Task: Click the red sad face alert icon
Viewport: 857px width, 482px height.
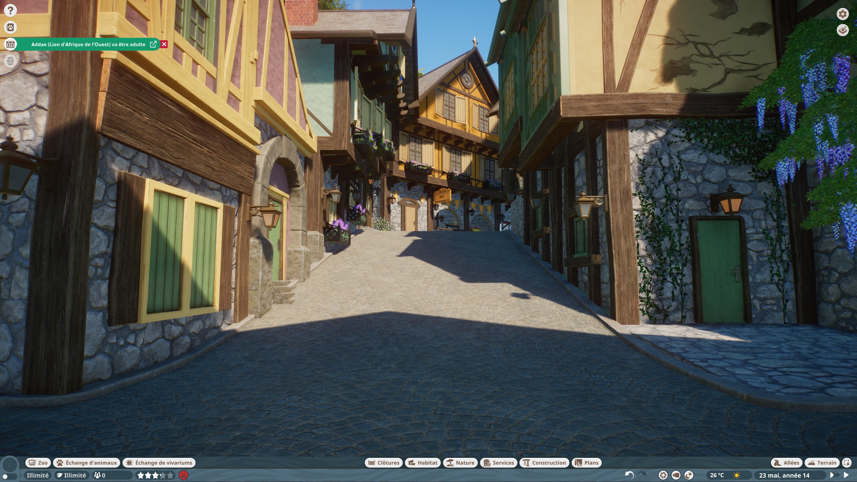Action: pyautogui.click(x=183, y=475)
